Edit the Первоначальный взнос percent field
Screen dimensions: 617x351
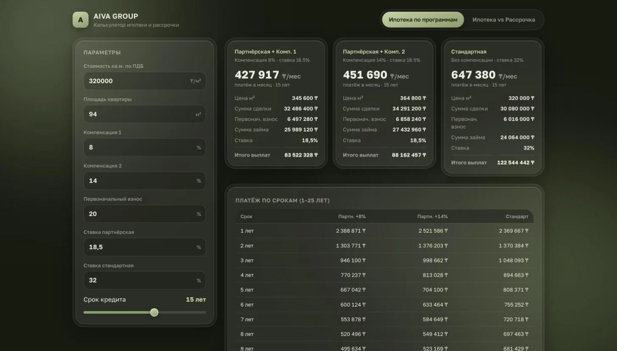point(145,214)
